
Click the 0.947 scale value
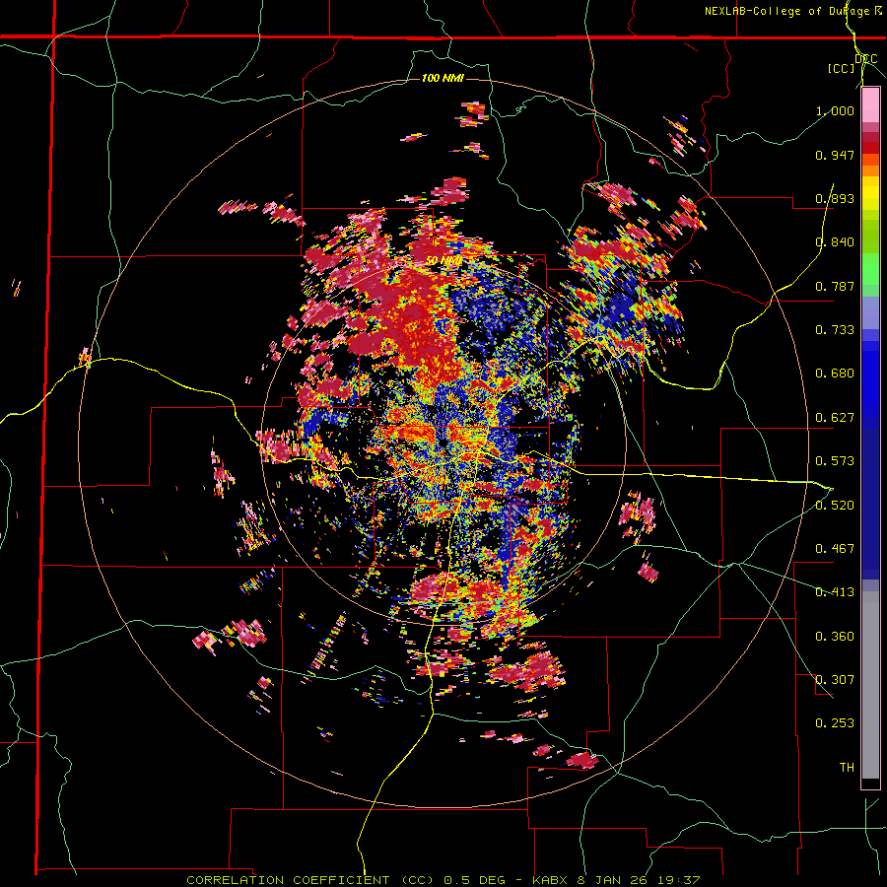(x=835, y=155)
